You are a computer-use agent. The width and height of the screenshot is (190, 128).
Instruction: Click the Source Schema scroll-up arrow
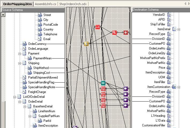[x=3, y=15]
